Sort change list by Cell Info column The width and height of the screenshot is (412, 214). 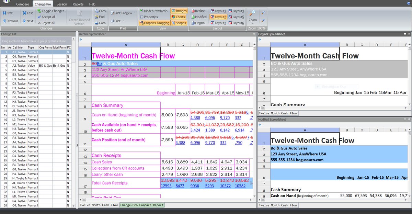tap(19, 48)
